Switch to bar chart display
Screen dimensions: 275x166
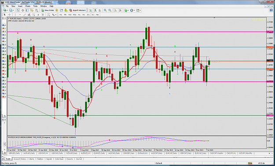pyautogui.click(x=91, y=11)
